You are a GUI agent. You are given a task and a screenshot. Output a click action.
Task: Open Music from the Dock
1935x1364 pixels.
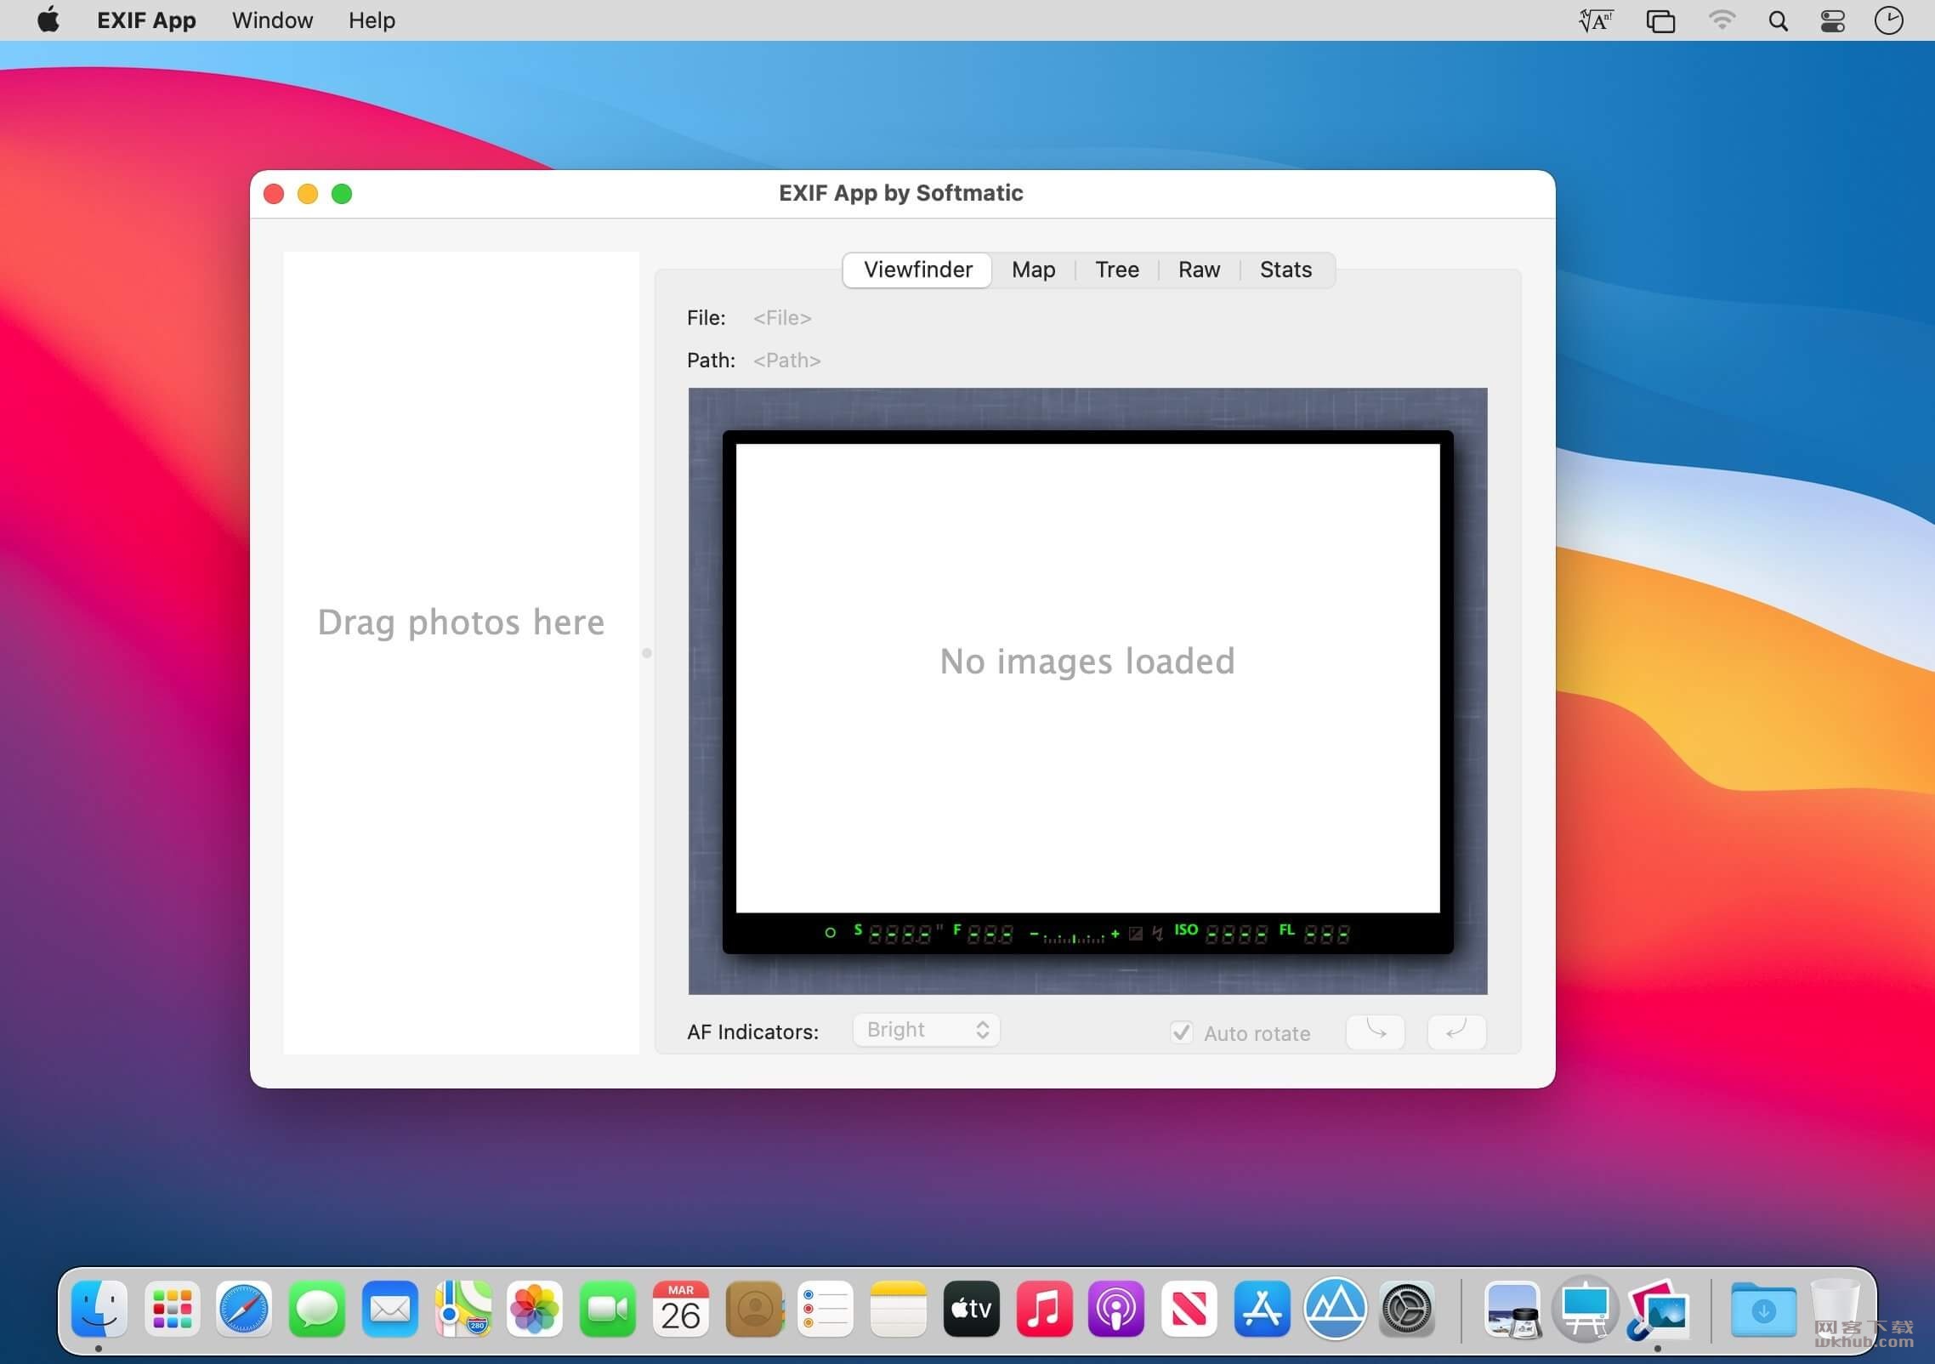1044,1308
